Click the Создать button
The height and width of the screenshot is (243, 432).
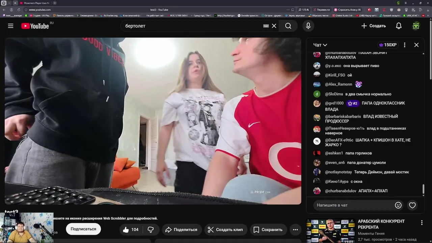tap(373, 26)
